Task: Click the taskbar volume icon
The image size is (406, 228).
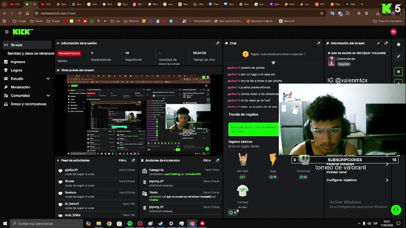Action: pos(369,224)
